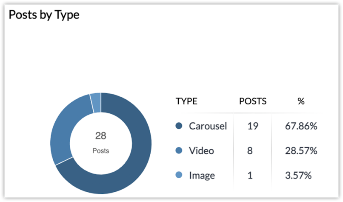Select the small Image slice of the donut
Image resolution: width=343 pixels, height=202 pixels.
pos(96,103)
